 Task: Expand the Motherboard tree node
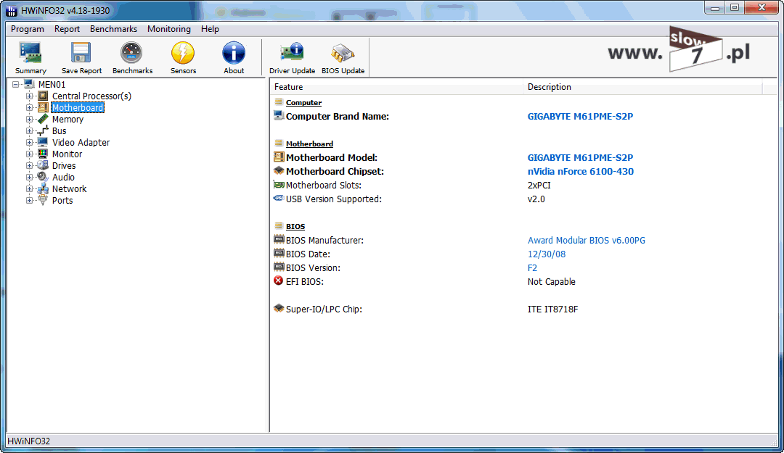[29, 107]
